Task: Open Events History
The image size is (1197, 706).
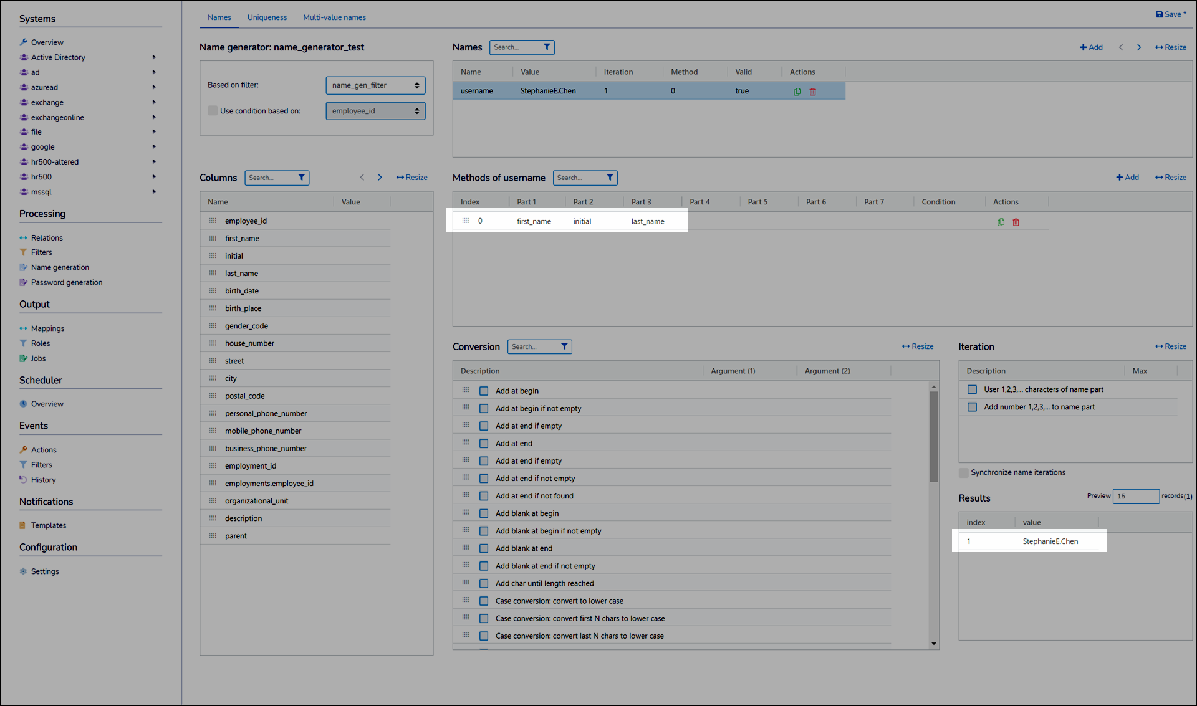Action: 37,480
